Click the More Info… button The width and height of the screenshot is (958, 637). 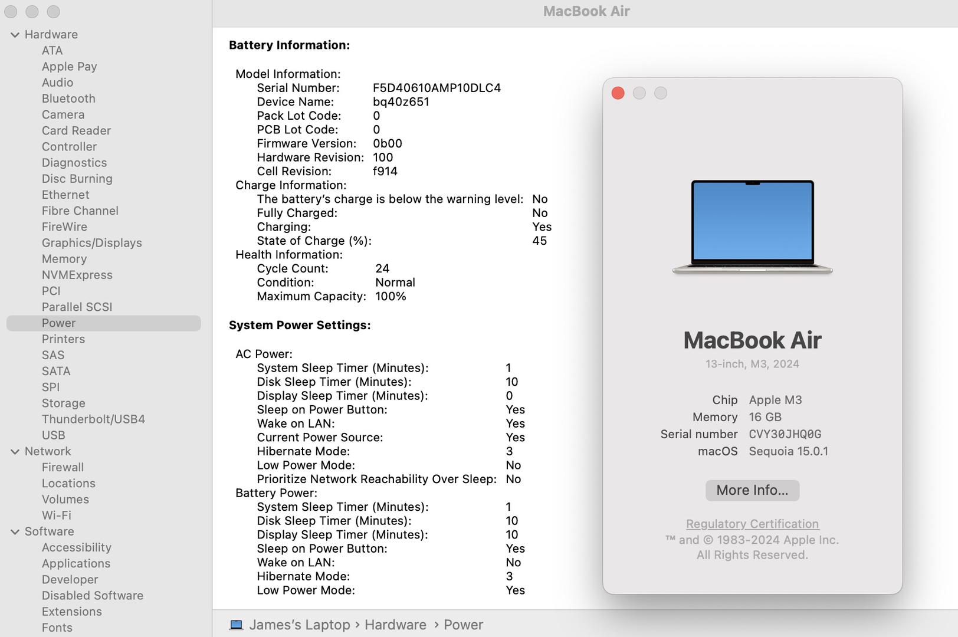752,490
